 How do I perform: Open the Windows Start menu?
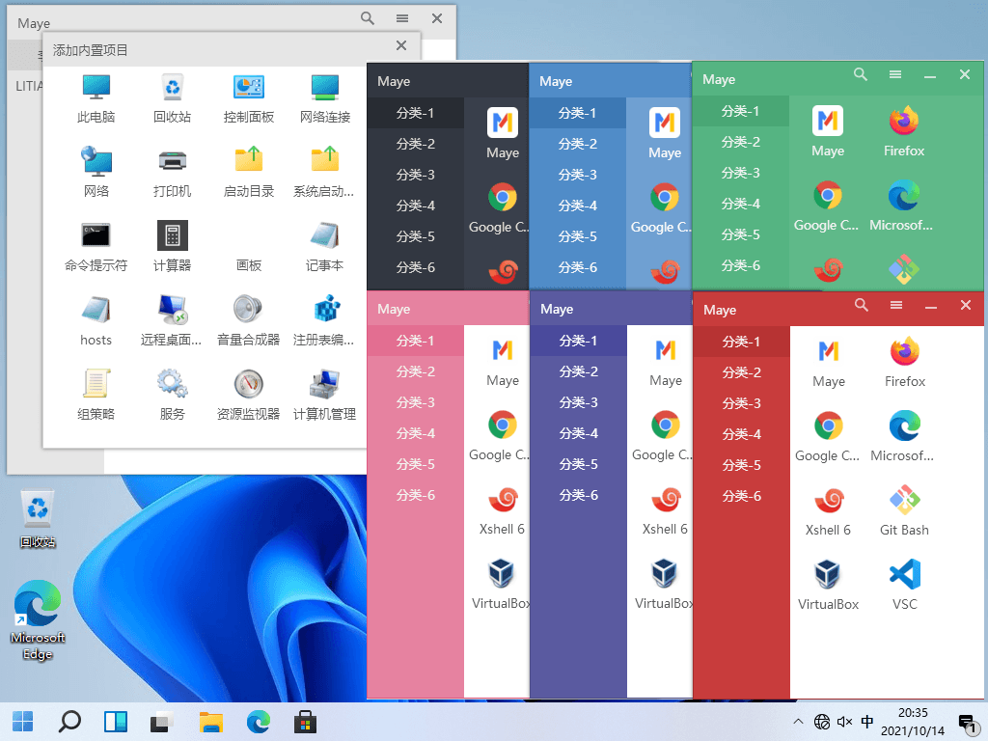[23, 722]
